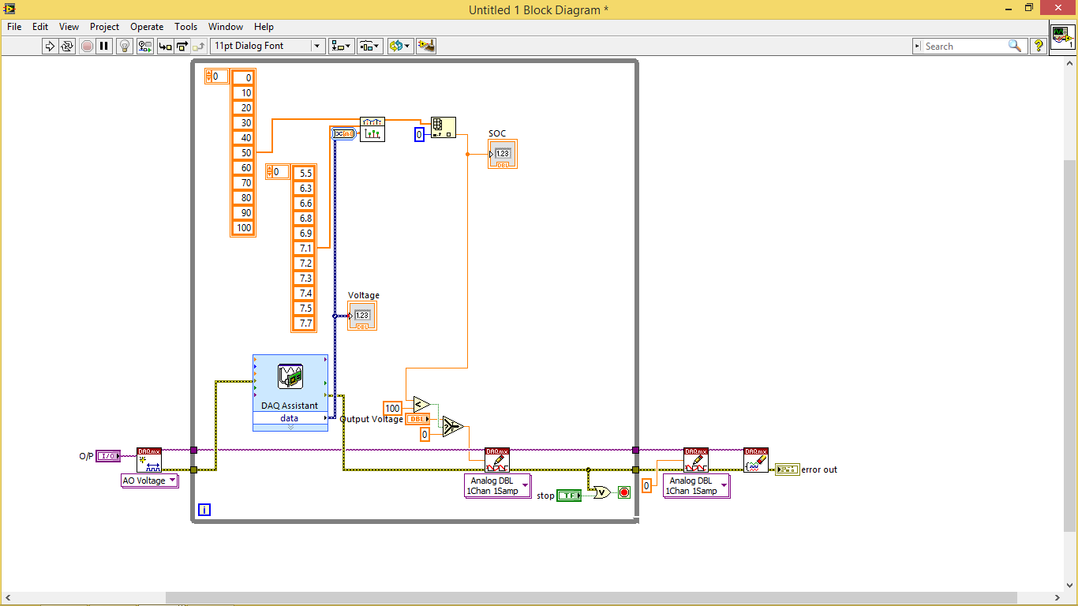Image resolution: width=1078 pixels, height=606 pixels.
Task: Toggle Retain Wire Values button
Action: click(145, 46)
